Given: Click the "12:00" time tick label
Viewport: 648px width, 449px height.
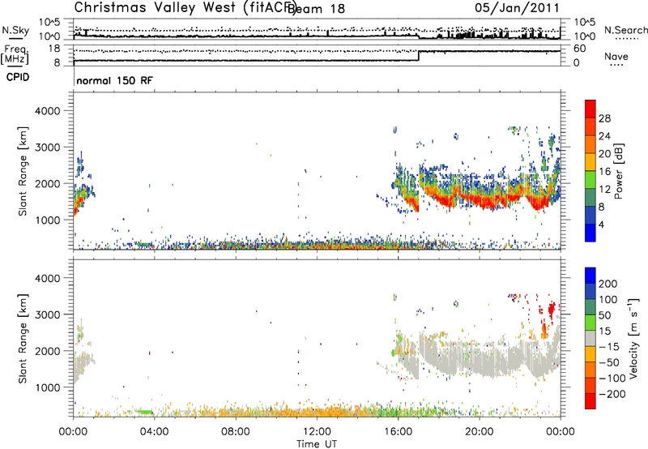Looking at the screenshot, I should (317, 432).
